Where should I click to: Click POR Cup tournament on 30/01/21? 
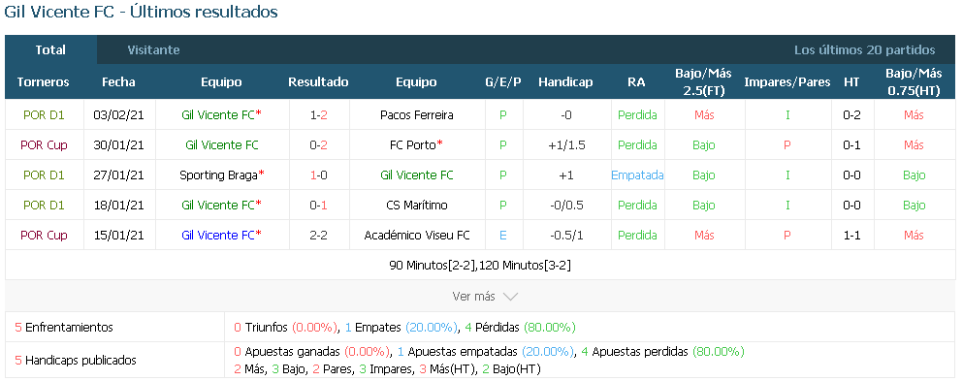[x=44, y=144]
